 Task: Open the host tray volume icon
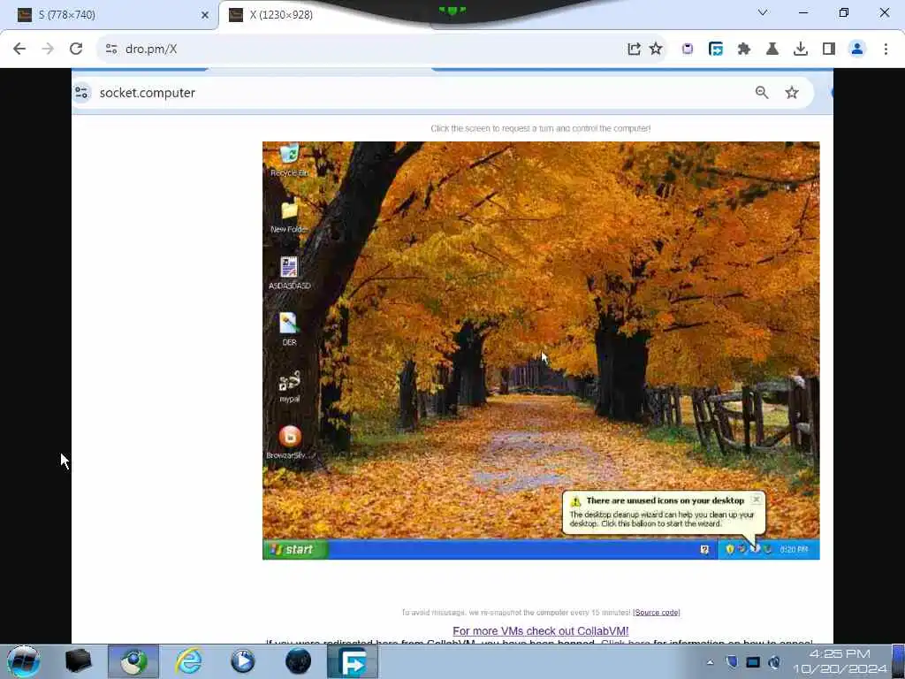(774, 661)
